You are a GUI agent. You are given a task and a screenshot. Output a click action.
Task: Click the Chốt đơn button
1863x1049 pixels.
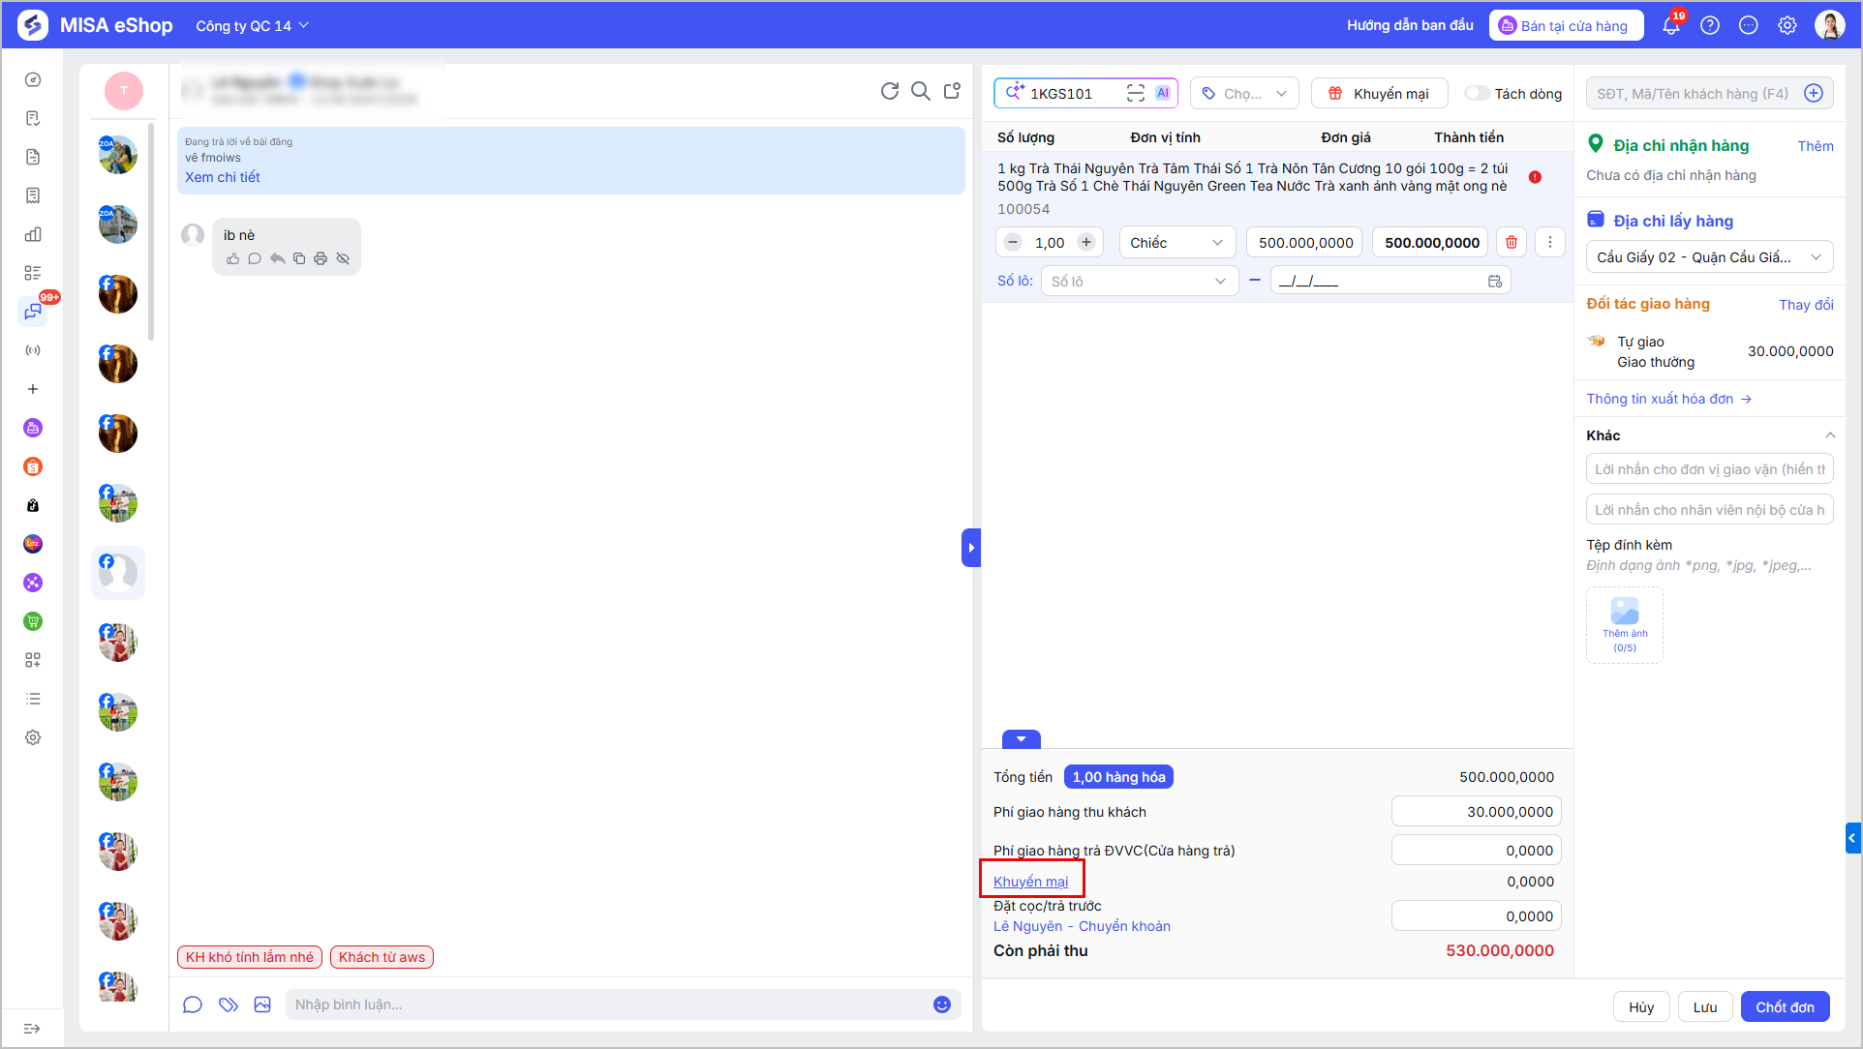(x=1785, y=1006)
